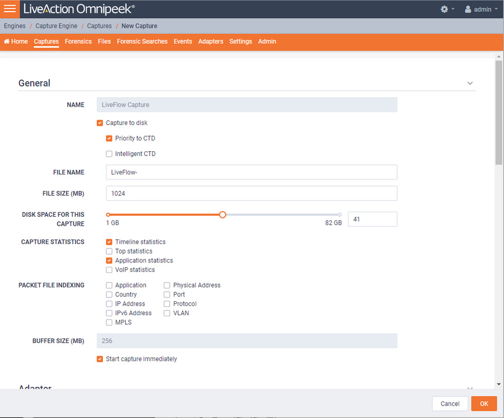The width and height of the screenshot is (504, 418).
Task: Uncheck Capture to disk
Action: (100, 123)
